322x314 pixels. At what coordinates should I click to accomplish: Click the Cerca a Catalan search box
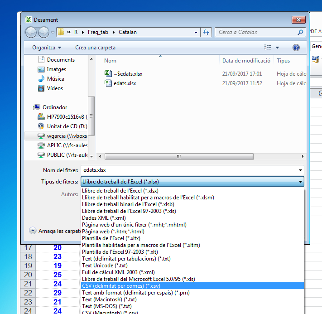tap(260, 32)
